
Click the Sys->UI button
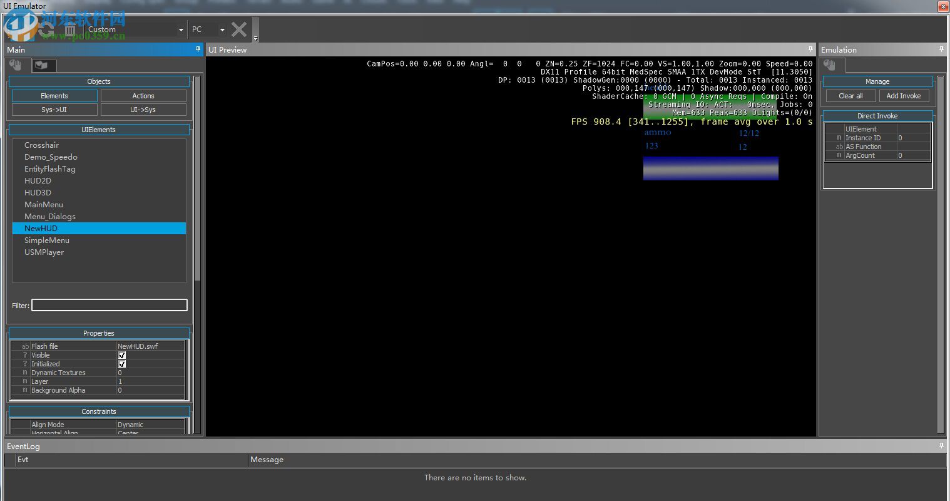tap(54, 110)
